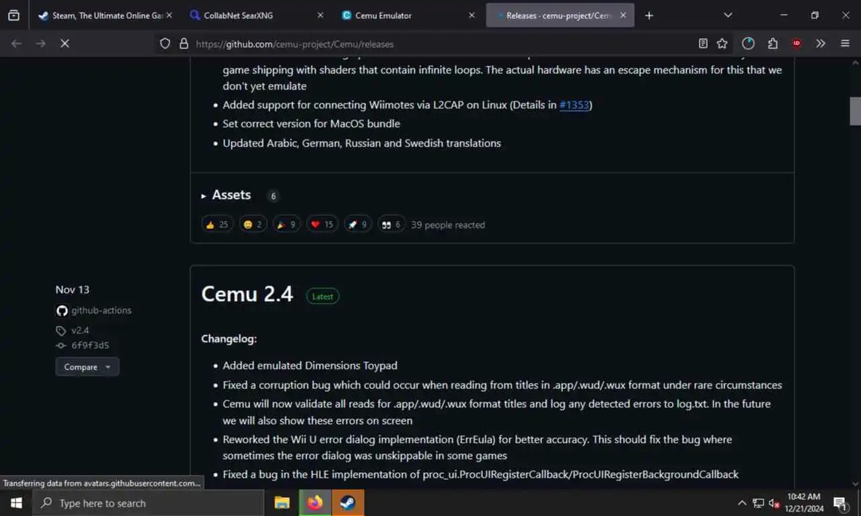Open the Cemu 2.4 release title

pyautogui.click(x=247, y=294)
